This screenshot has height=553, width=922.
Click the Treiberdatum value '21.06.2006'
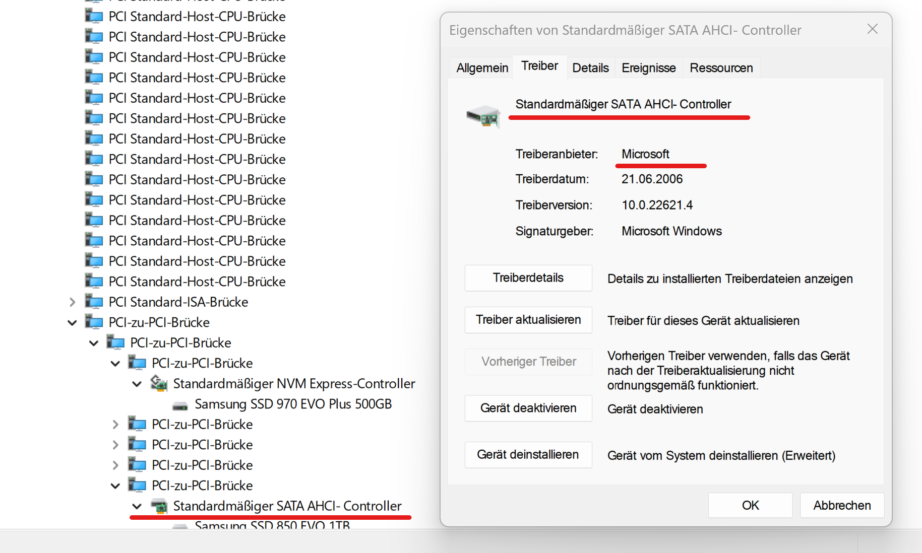[x=652, y=179]
